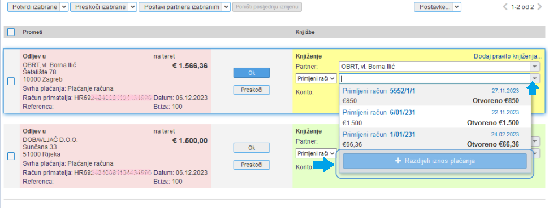549x208 pixels.
Task: Select Primljeni račun 6/01/231
Action: tap(435, 117)
